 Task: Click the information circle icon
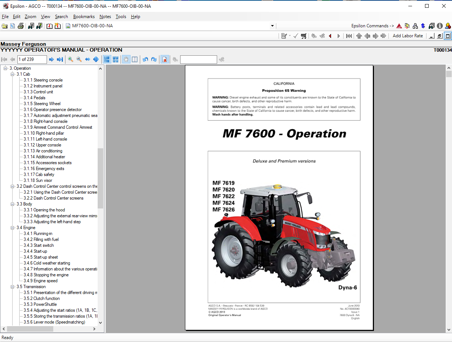click(x=440, y=26)
